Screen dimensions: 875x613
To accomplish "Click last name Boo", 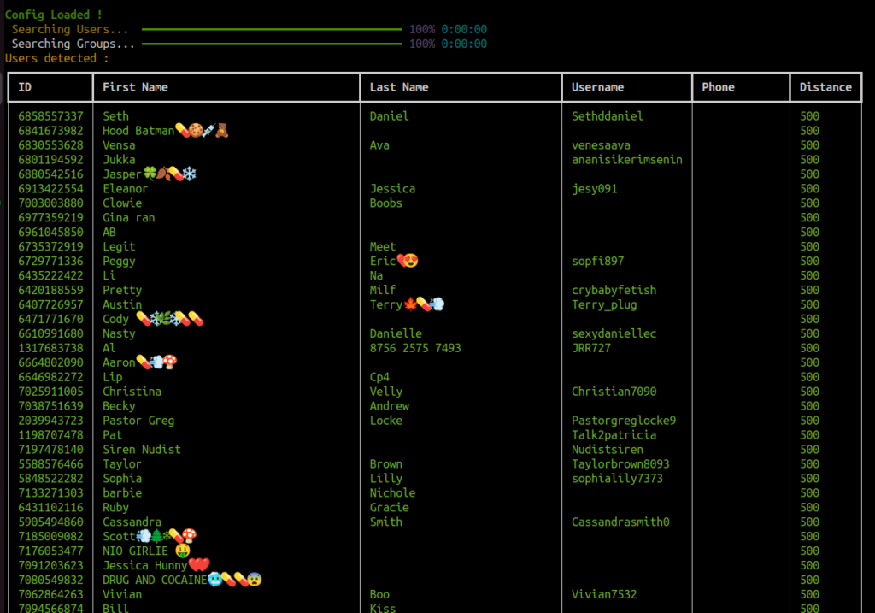I will [x=379, y=595].
